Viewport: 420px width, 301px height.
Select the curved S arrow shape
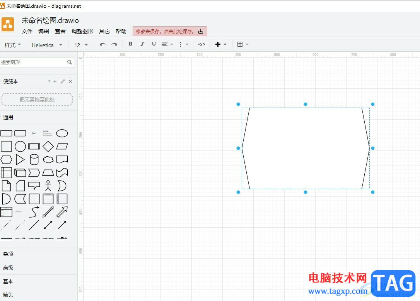pos(34,212)
